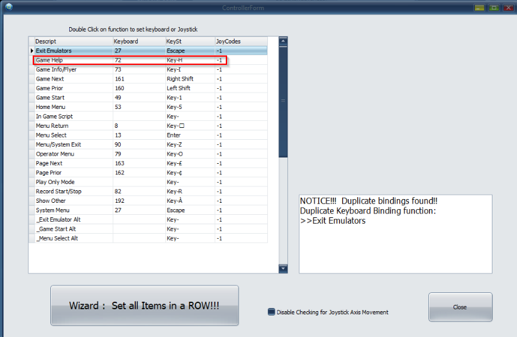Click the JoyCodes column header
The image size is (517, 337).
click(x=240, y=42)
